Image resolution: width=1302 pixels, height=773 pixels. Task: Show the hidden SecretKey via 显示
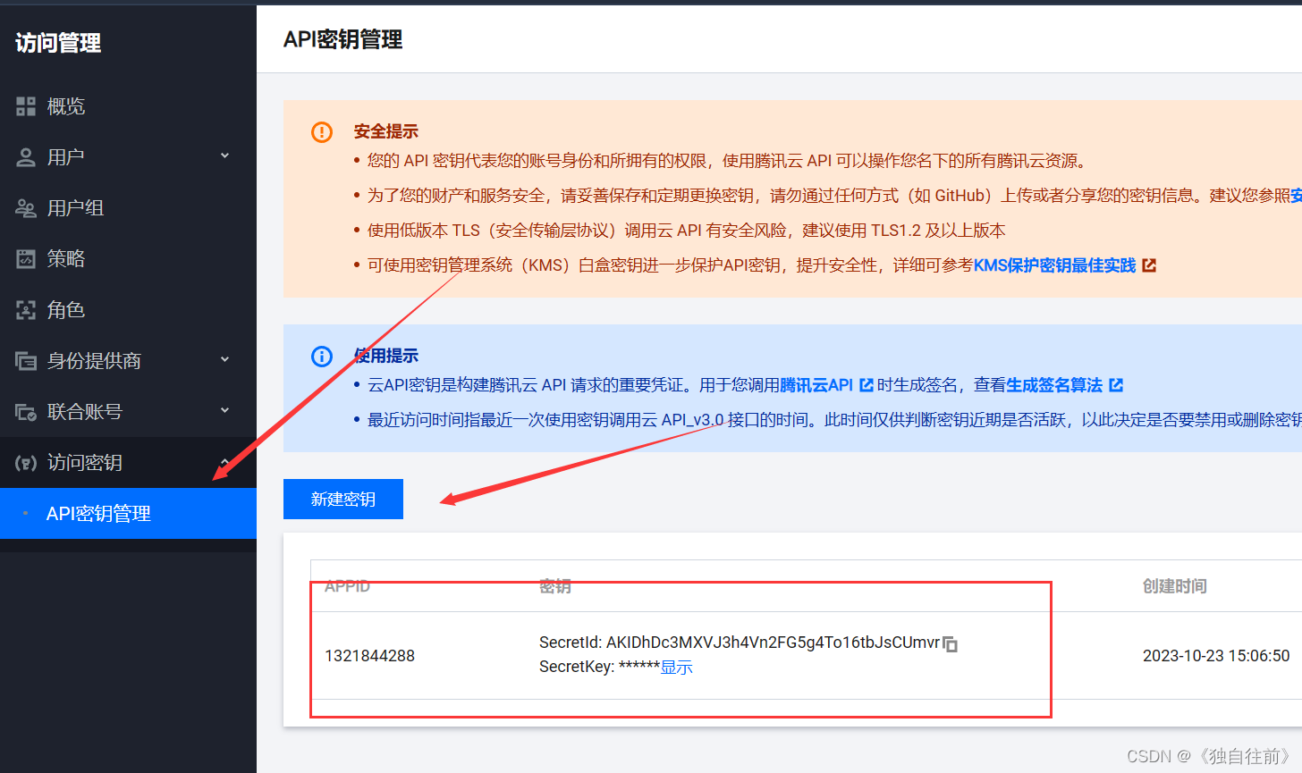677,667
